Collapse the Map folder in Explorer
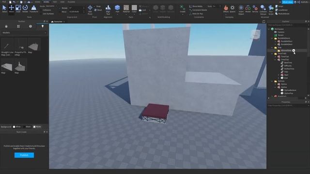 click(x=272, y=47)
